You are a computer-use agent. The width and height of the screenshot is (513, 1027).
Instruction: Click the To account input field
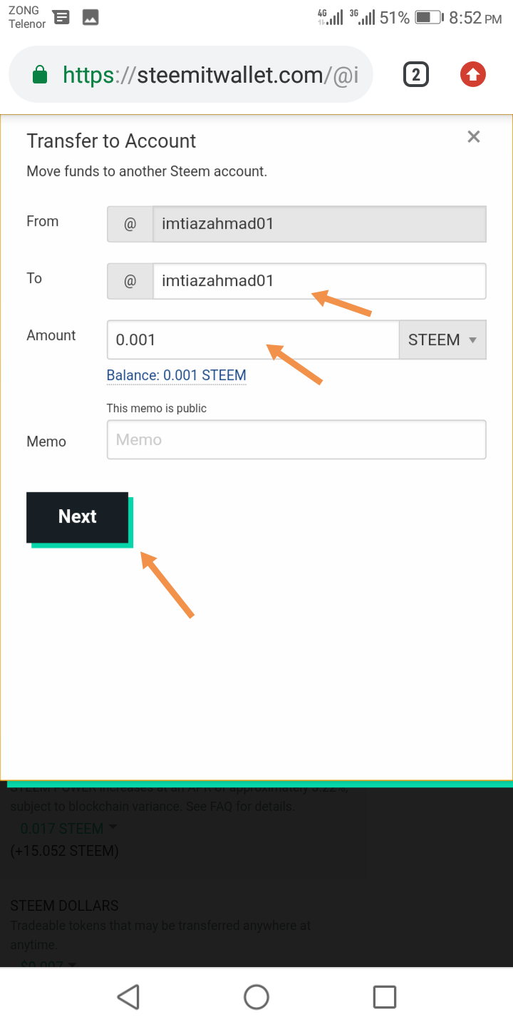coord(319,281)
